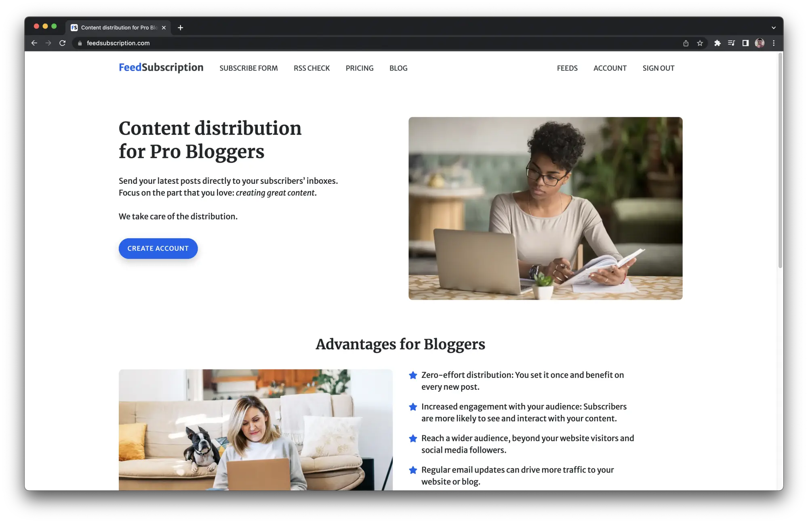Open the RSS CHECK tool
This screenshot has width=808, height=523.
[x=311, y=68]
